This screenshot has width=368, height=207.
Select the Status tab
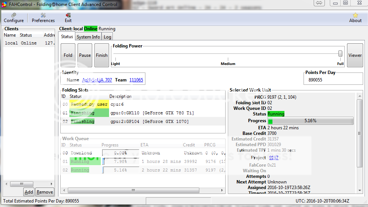point(67,37)
